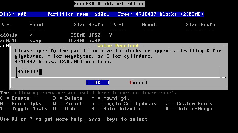
Task: Confirm the partition size with OK
Action: click(98, 82)
